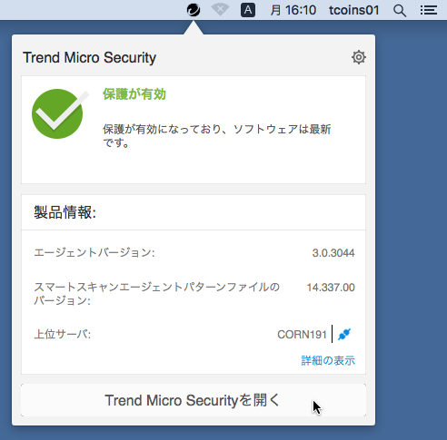This screenshot has width=447, height=440.
Task: Open settings via the gear icon
Action: point(359,57)
